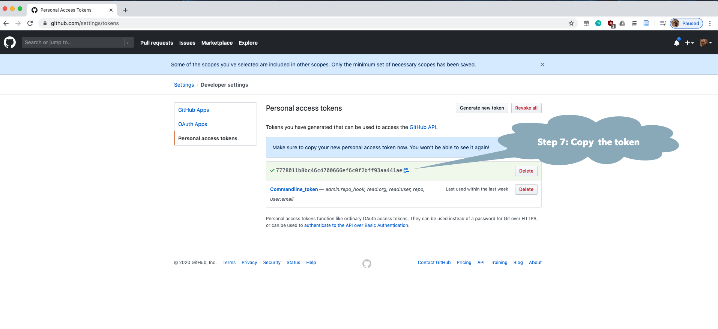This screenshot has height=329, width=718.
Task: Go back using the browser back arrow
Action: click(x=6, y=23)
